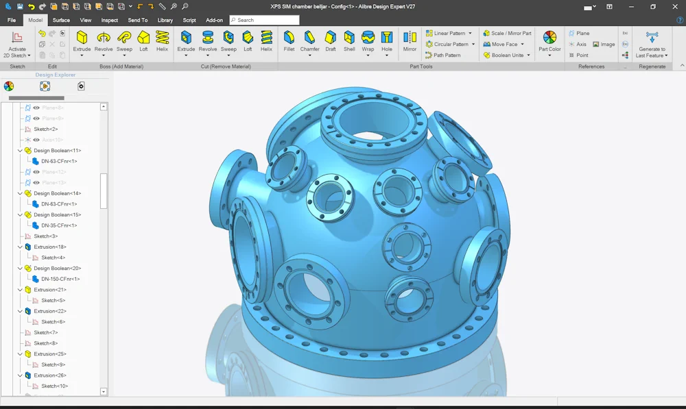Open the Circular Pattern dropdown arrow
The width and height of the screenshot is (686, 409).
pyautogui.click(x=473, y=44)
